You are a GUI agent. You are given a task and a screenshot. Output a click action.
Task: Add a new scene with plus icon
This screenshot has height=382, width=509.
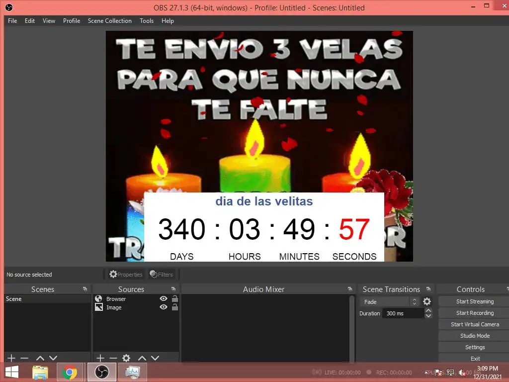click(11, 358)
